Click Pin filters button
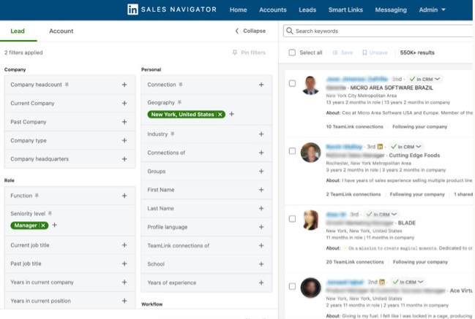 249,53
